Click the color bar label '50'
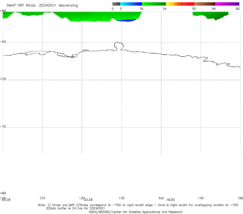243x214 pixels. coord(194,9)
